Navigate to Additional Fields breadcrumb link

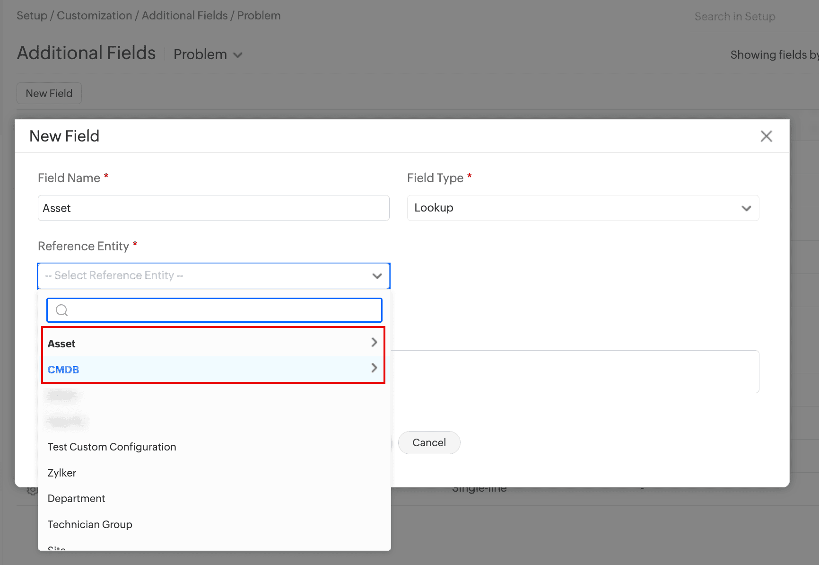pyautogui.click(x=185, y=16)
